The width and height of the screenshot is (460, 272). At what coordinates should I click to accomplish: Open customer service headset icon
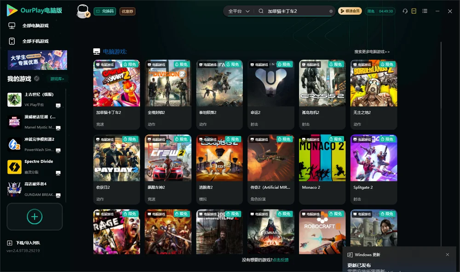click(405, 11)
